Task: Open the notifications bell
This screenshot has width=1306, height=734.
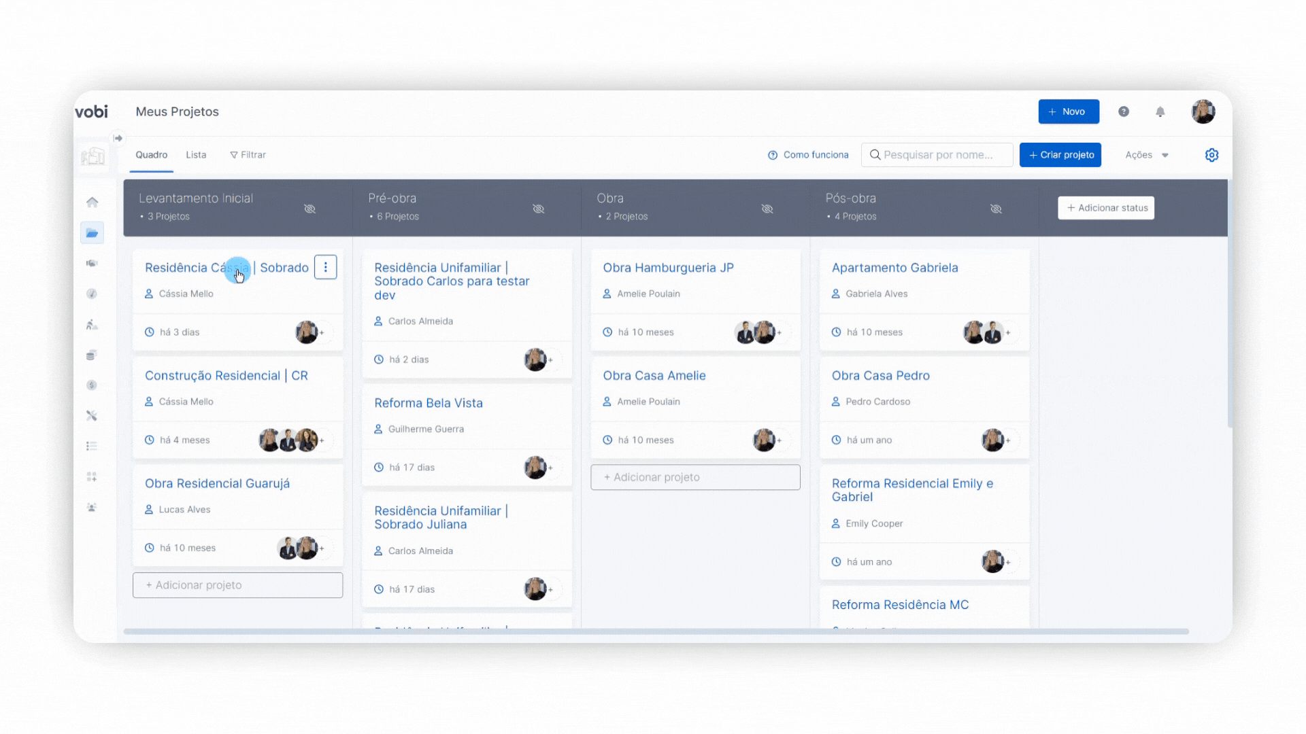Action: (x=1160, y=111)
